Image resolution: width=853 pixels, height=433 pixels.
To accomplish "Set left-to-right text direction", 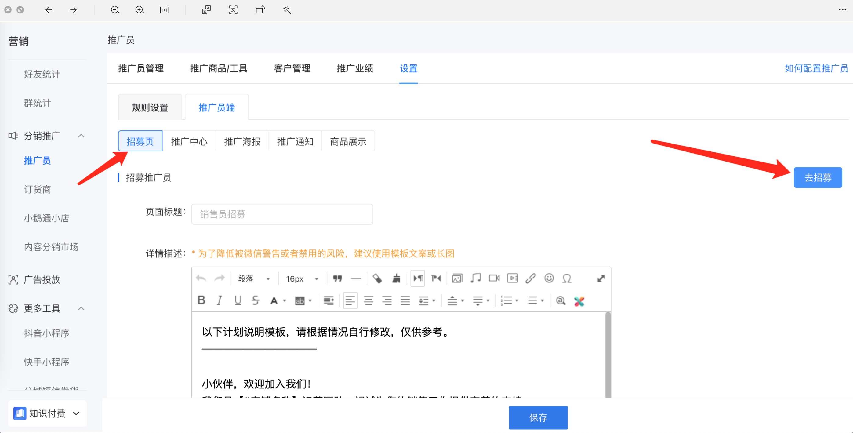I will (x=418, y=278).
